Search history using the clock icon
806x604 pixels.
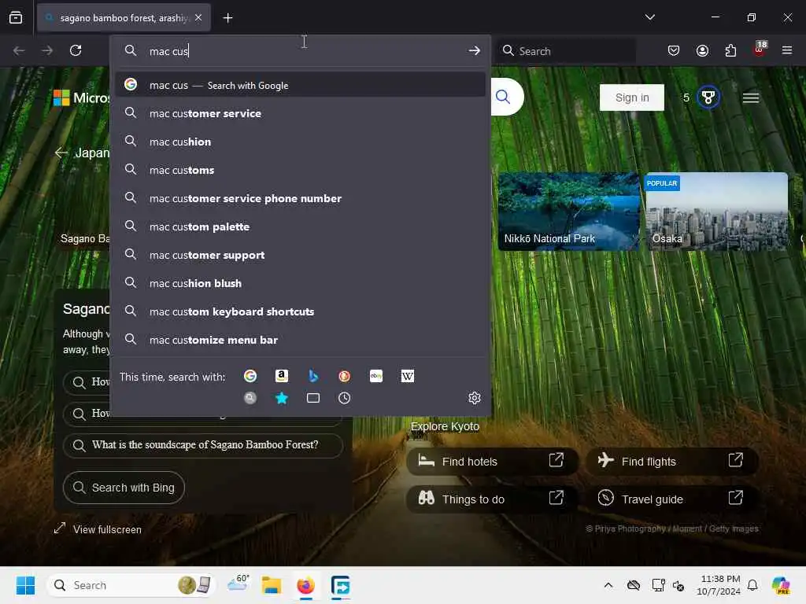point(345,398)
